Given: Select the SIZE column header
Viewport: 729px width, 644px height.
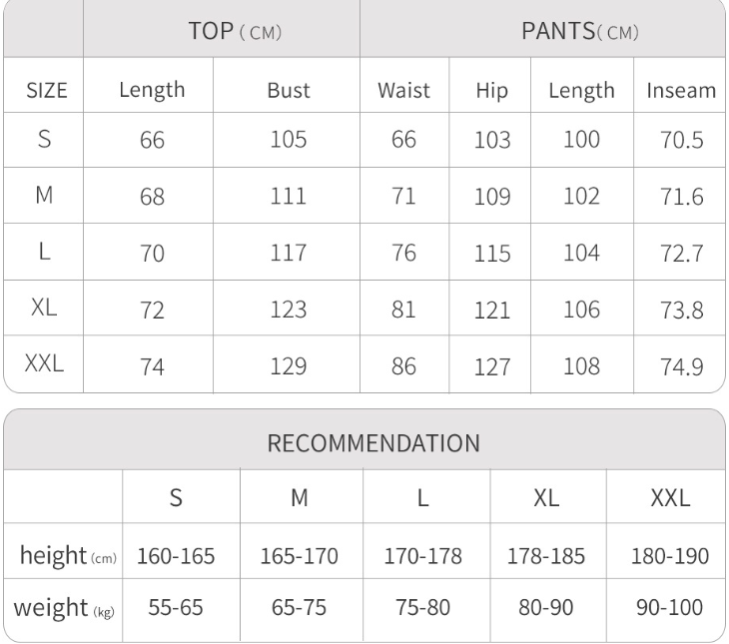Looking at the screenshot, I should click(x=44, y=90).
